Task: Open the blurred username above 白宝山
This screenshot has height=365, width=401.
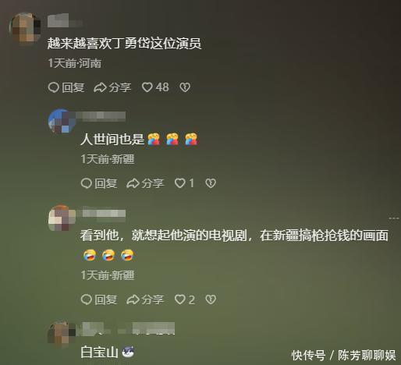Action: coord(129,328)
